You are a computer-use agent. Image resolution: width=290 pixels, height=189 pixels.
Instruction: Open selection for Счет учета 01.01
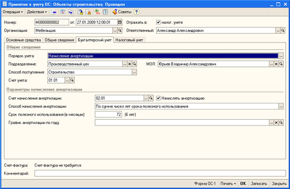(x=67, y=80)
